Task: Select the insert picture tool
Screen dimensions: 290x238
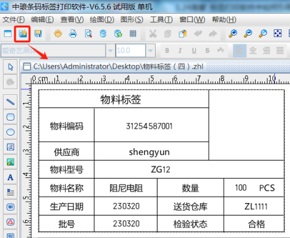Action: [10, 147]
